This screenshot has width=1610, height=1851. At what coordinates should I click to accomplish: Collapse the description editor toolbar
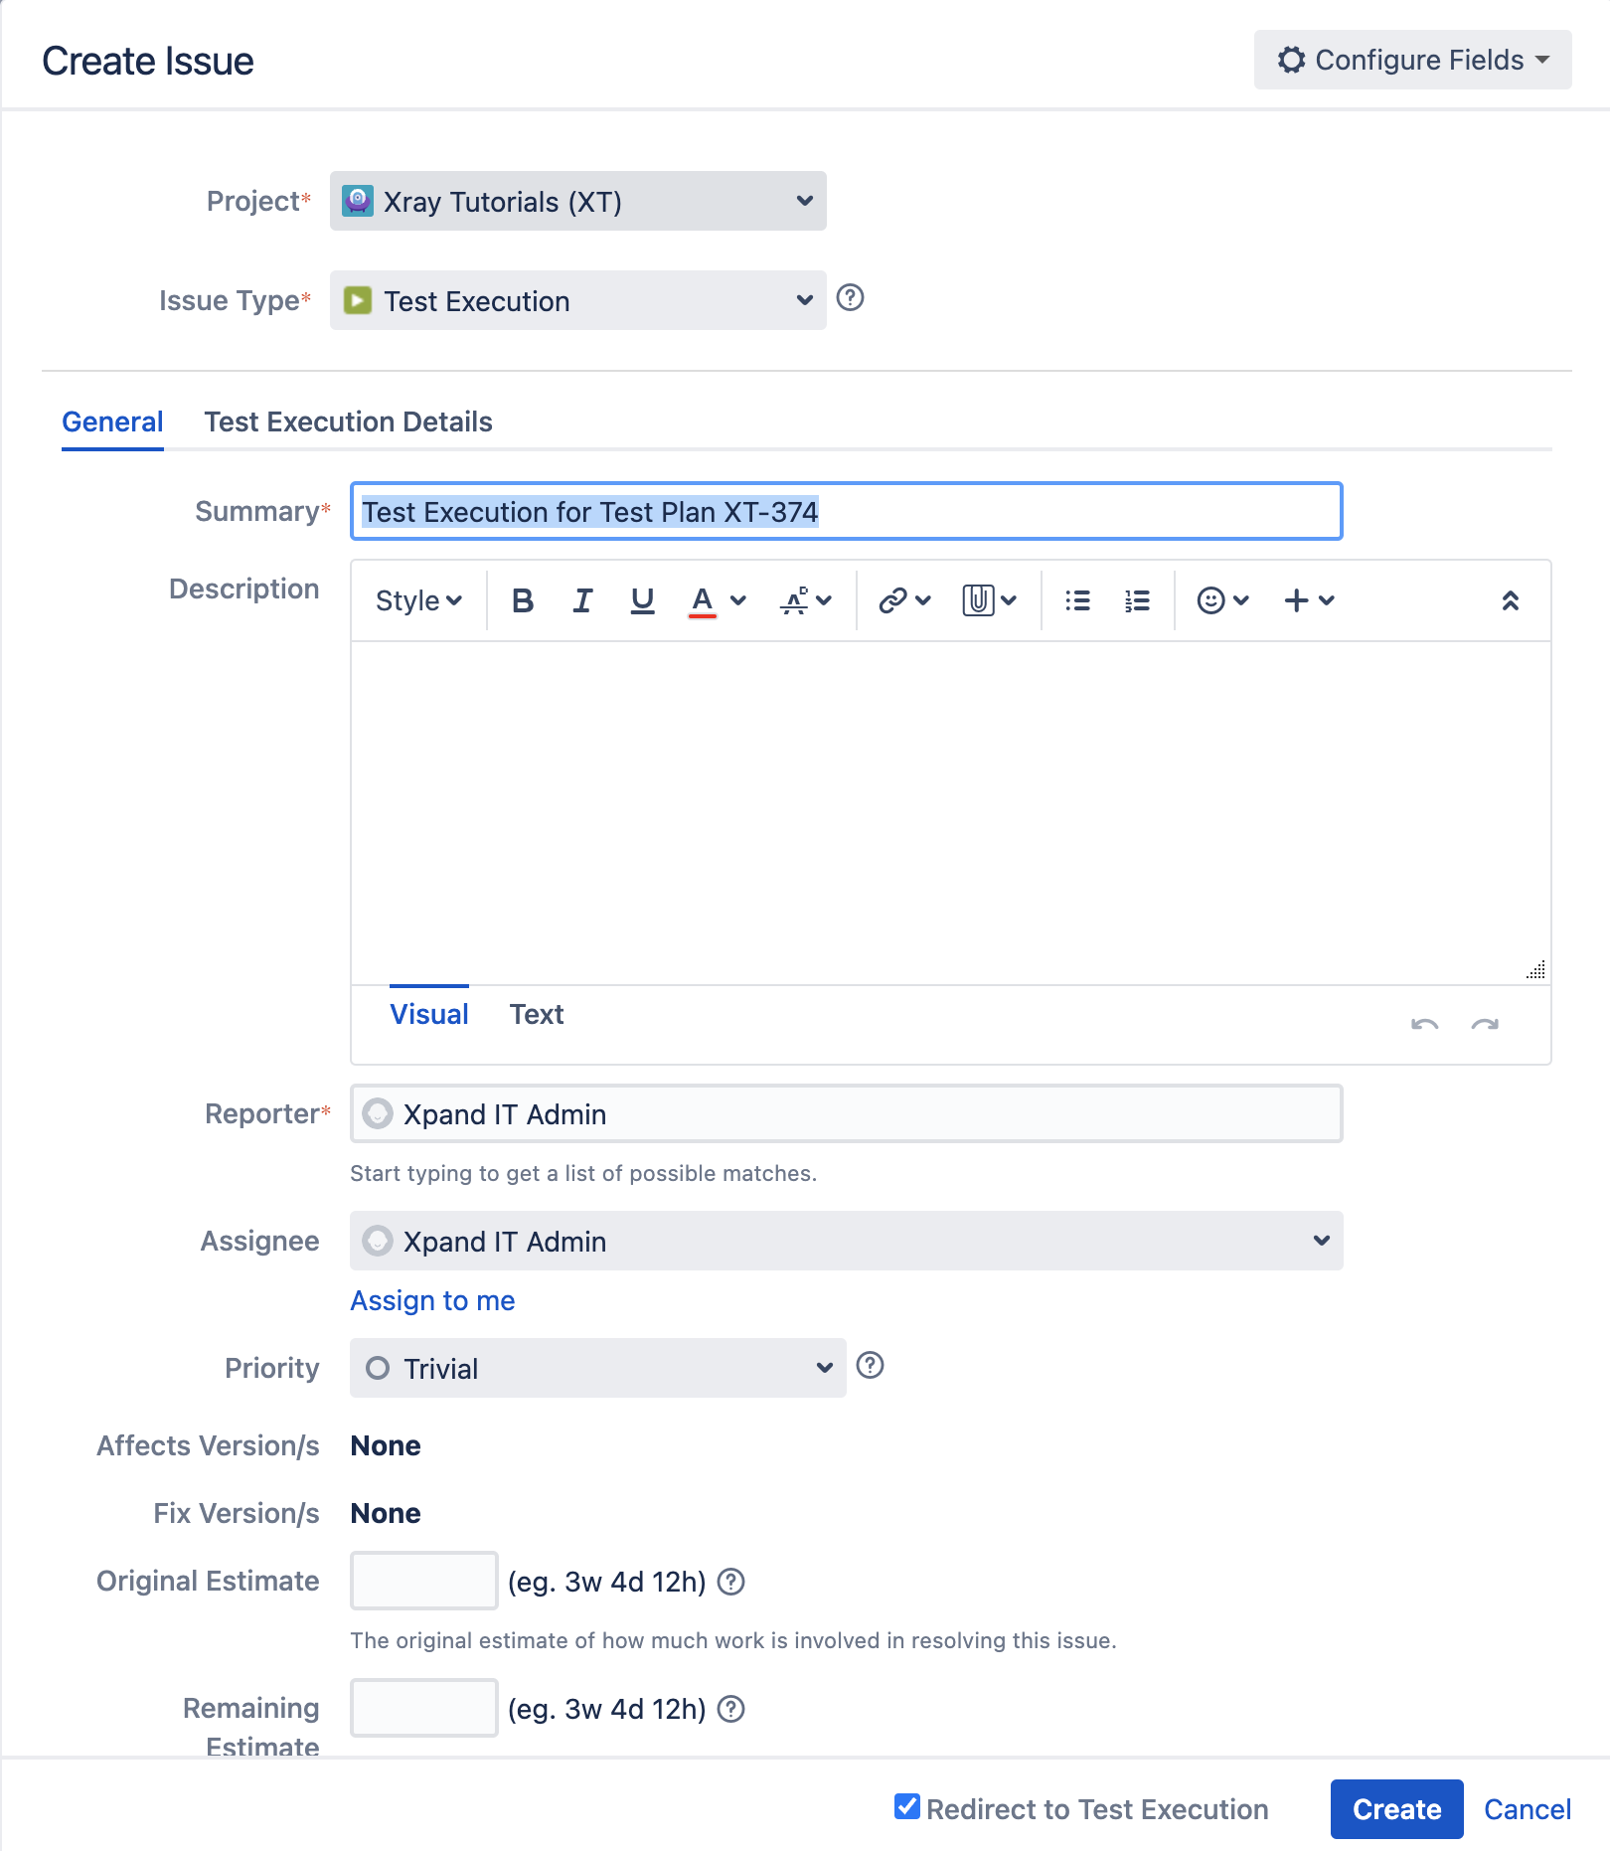(x=1510, y=600)
